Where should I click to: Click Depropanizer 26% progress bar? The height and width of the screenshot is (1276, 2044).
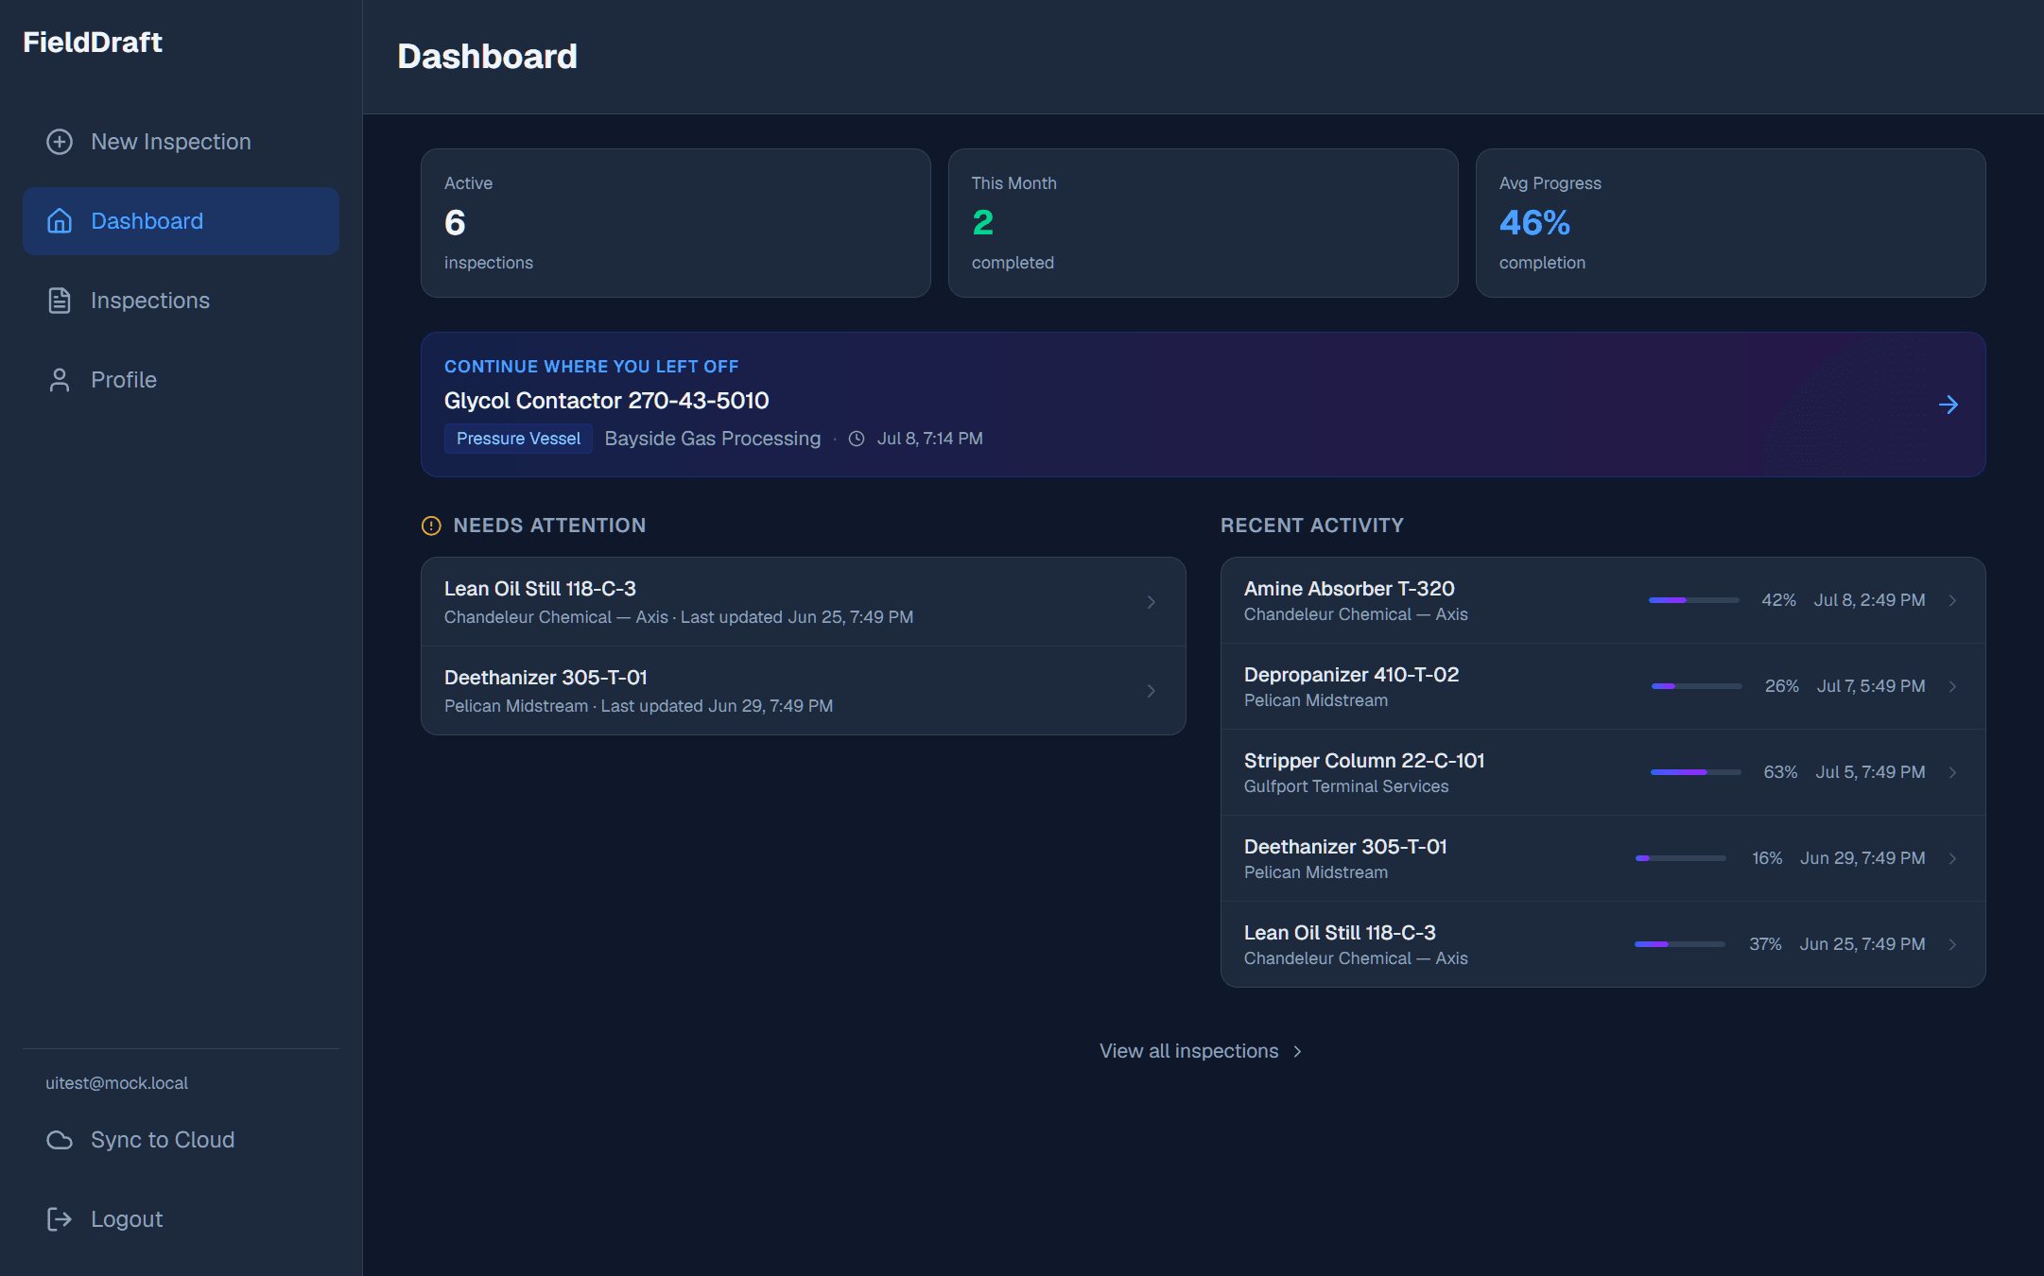coord(1697,686)
